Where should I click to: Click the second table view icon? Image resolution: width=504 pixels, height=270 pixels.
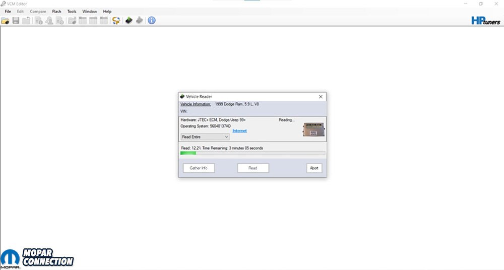point(93,21)
